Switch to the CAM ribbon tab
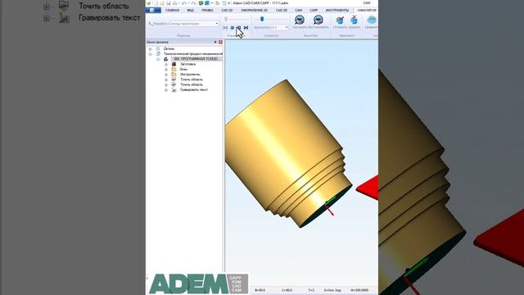Viewport: 524px width, 295px height. click(298, 11)
